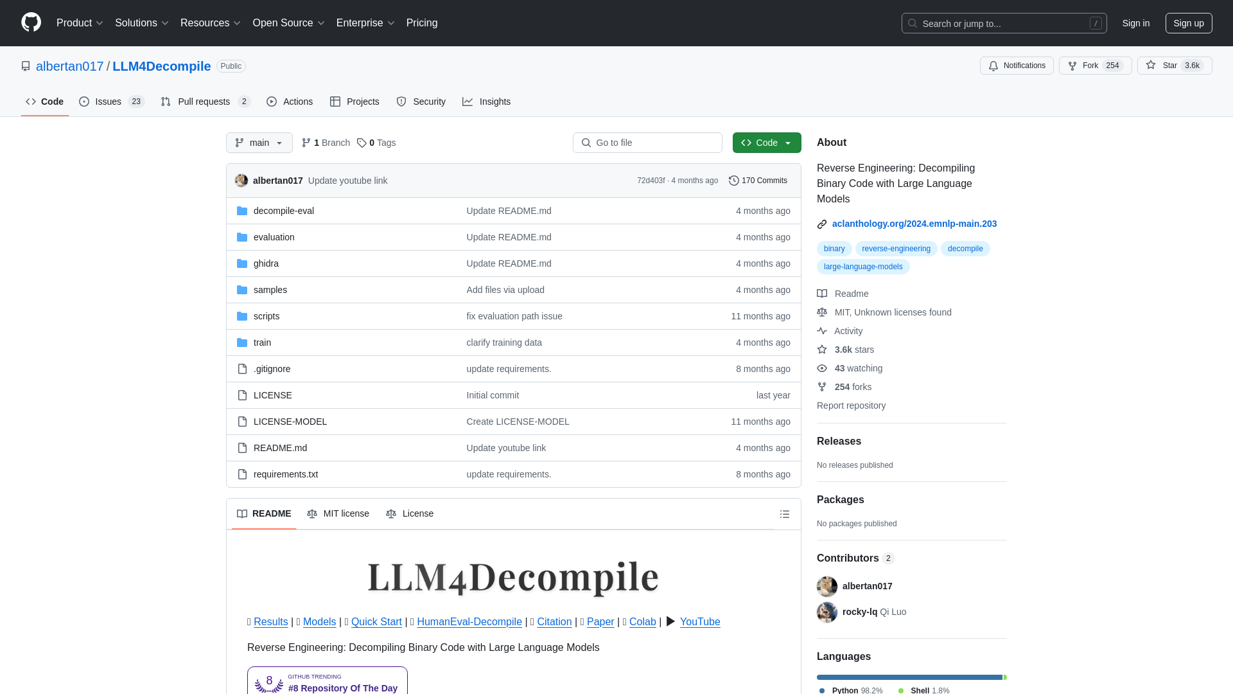Click the binary topic tag icon
The width and height of the screenshot is (1233, 694).
click(x=834, y=248)
